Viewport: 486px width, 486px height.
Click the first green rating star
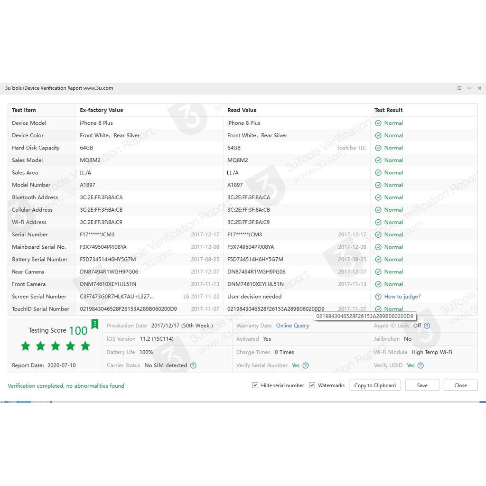pyautogui.click(x=26, y=346)
